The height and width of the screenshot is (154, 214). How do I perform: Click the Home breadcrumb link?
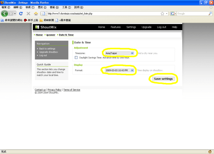point(39,35)
